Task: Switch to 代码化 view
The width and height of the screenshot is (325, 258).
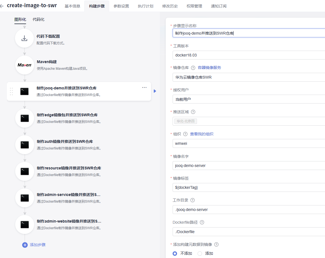Action: click(39, 19)
